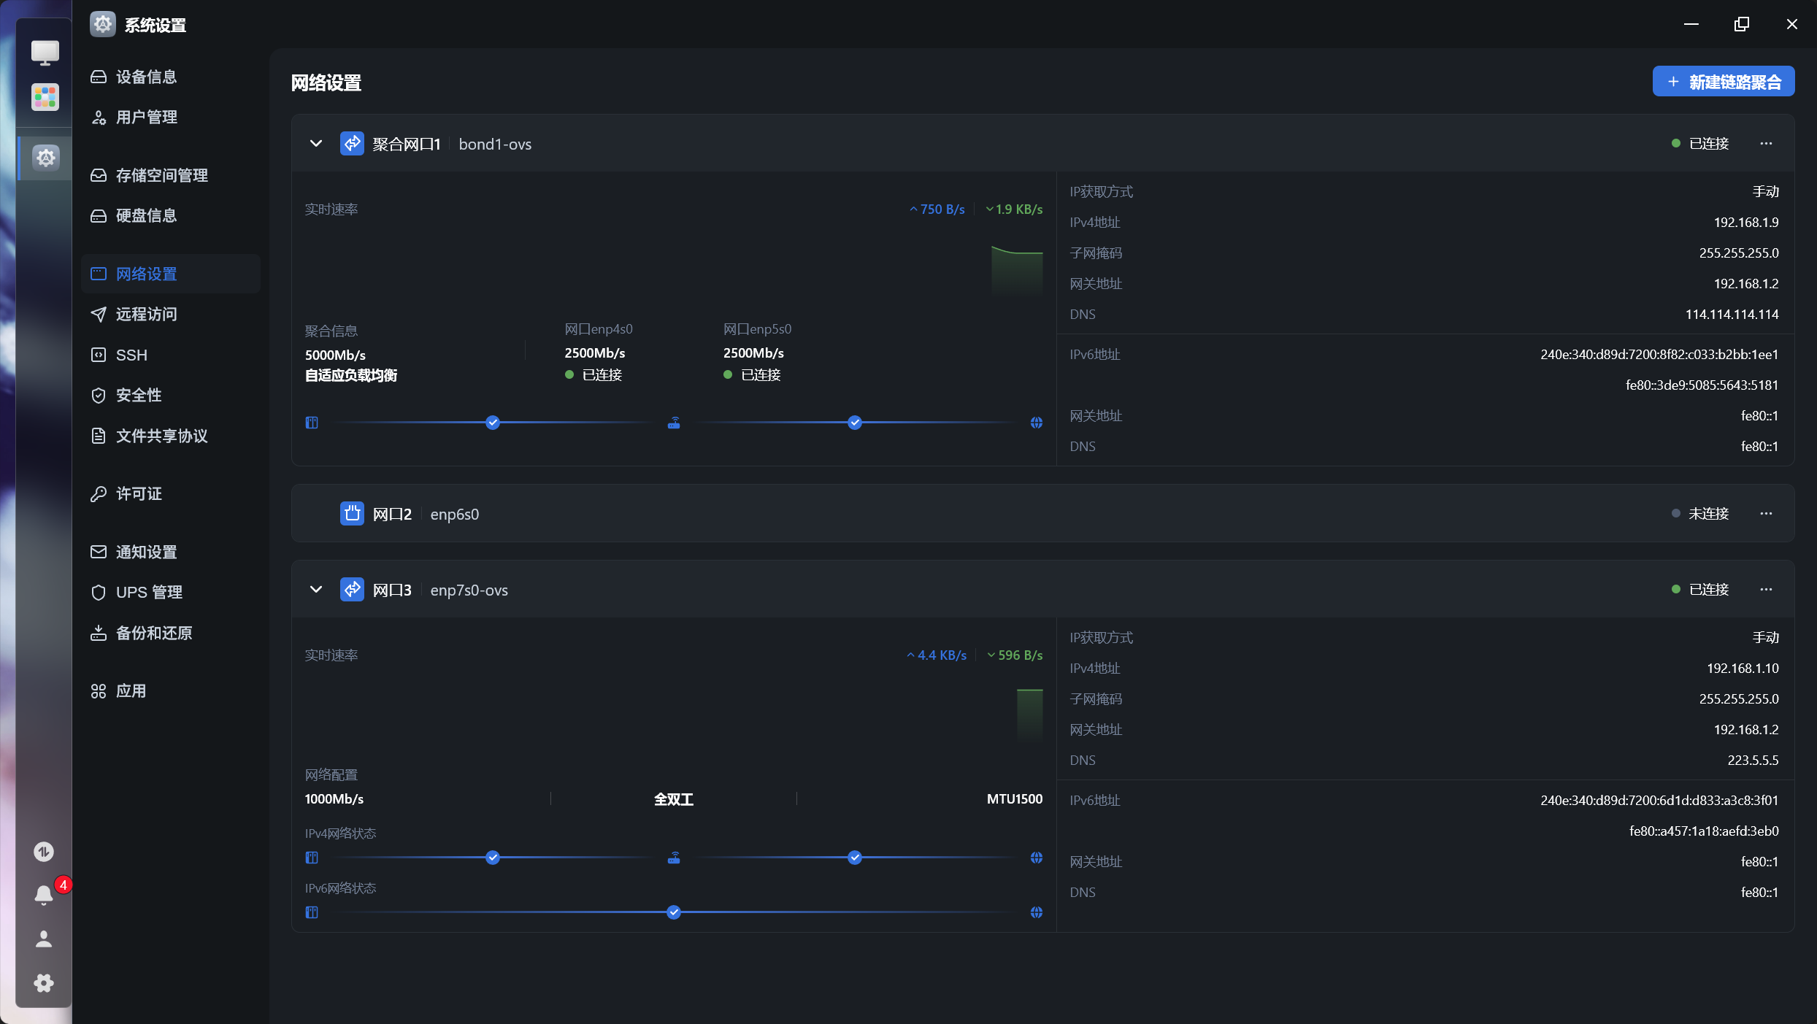Select 文件共享协议 in the sidebar

coord(161,436)
